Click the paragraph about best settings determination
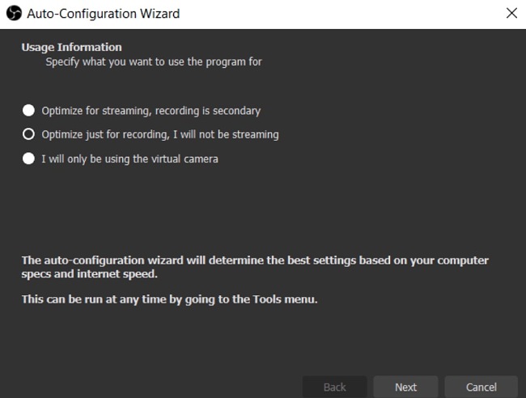This screenshot has width=526, height=398. (255, 267)
